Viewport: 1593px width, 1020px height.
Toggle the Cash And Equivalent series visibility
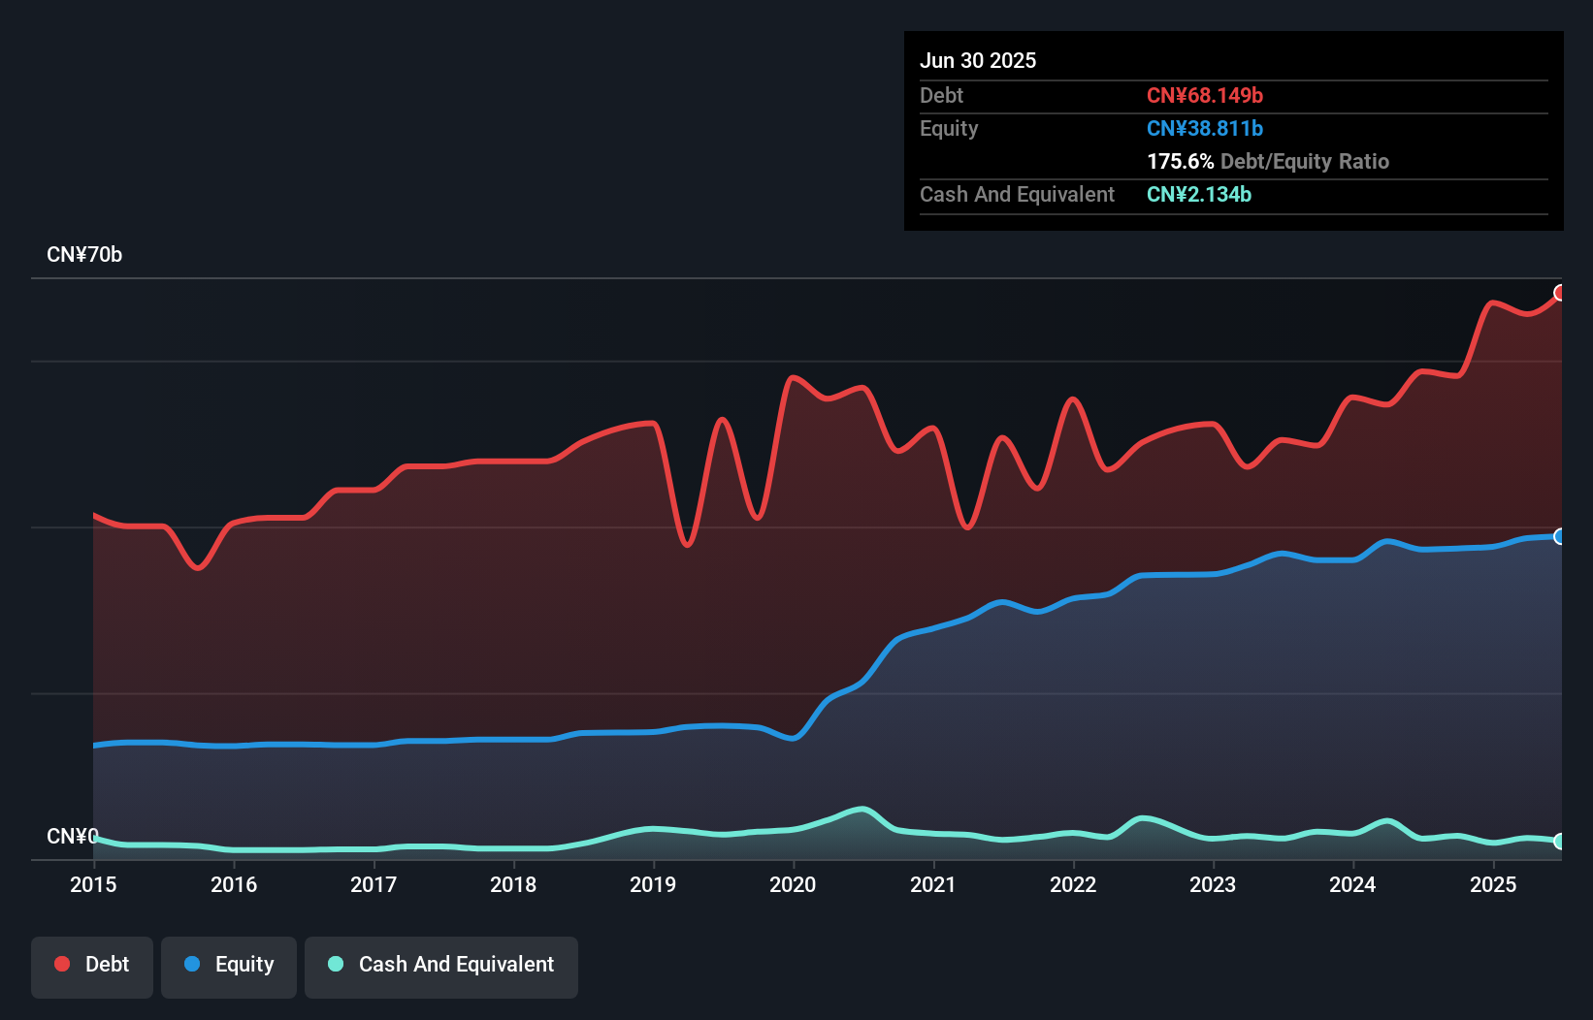pyautogui.click(x=440, y=964)
